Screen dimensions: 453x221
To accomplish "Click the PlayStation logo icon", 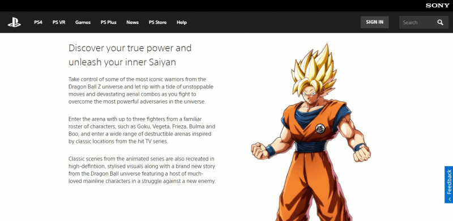I will (x=14, y=22).
